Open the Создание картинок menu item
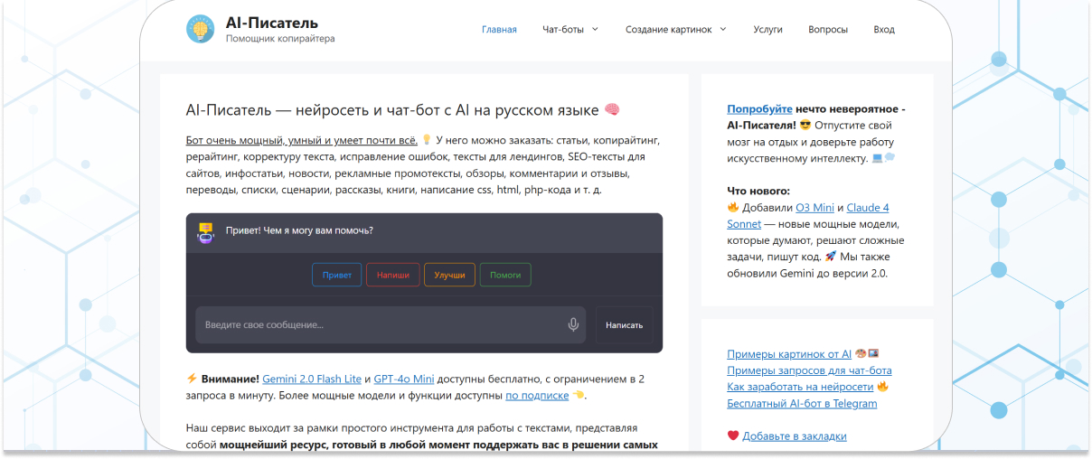This screenshot has width=1092, height=459. 670,29
